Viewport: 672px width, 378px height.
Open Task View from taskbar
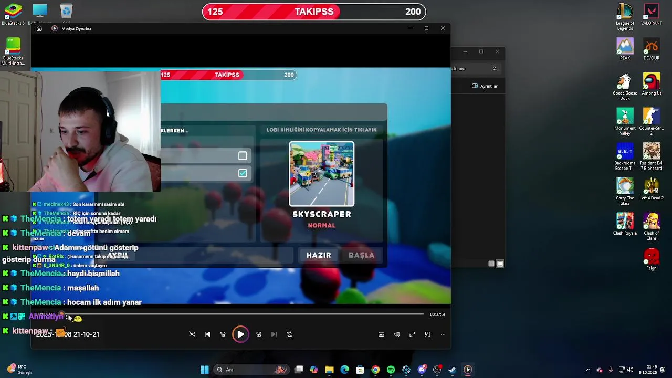(299, 370)
